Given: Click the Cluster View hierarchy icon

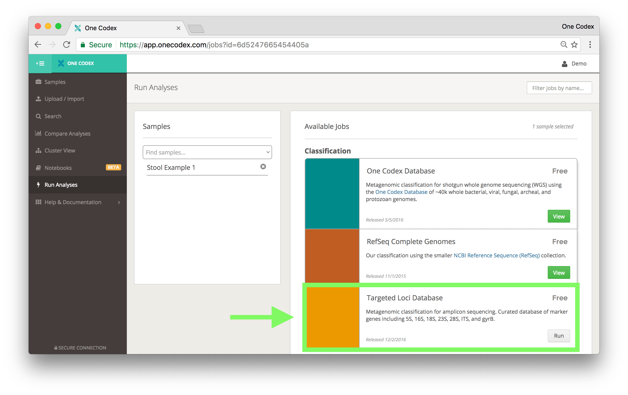Looking at the screenshot, I should point(38,150).
